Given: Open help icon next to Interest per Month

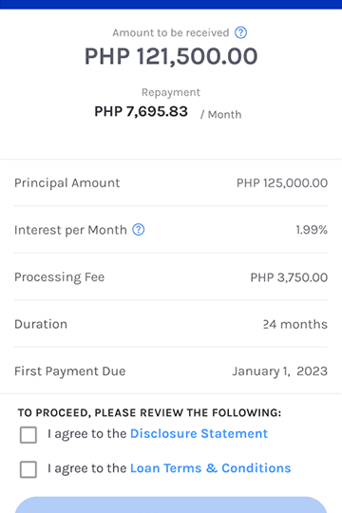Looking at the screenshot, I should point(139,230).
